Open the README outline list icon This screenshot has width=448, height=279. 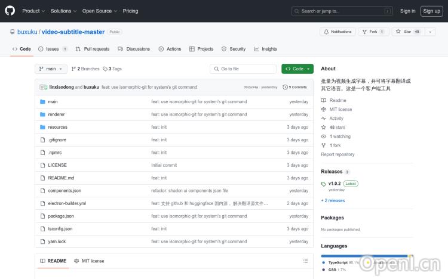click(x=305, y=261)
